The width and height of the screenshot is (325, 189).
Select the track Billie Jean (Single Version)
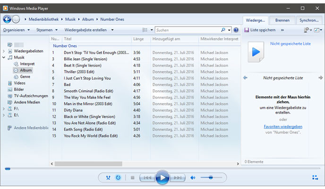pos(83,59)
